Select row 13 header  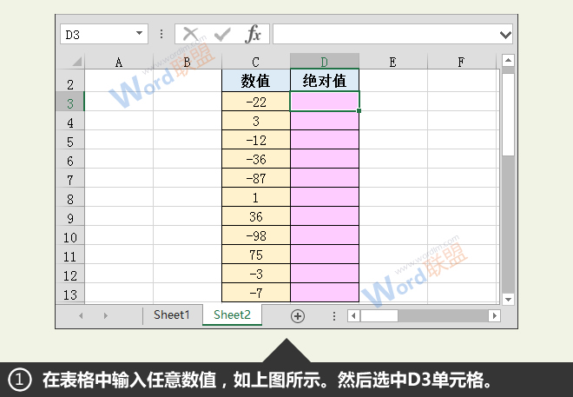click(x=70, y=294)
